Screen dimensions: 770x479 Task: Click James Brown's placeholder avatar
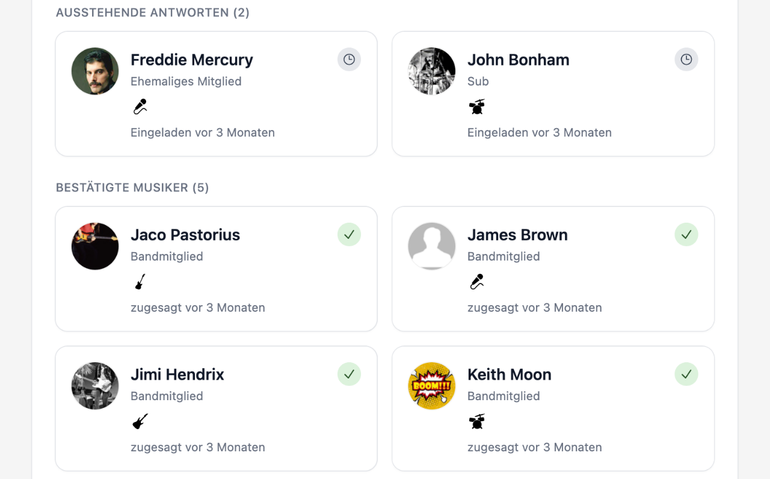coord(431,246)
